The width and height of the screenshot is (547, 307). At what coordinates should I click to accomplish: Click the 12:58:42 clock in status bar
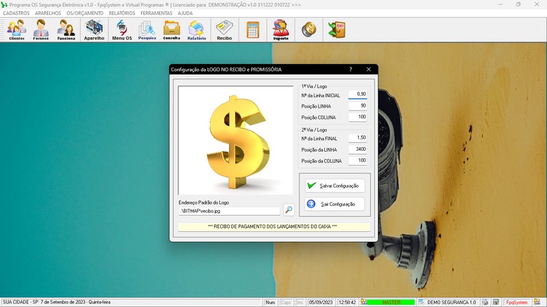[x=347, y=302]
